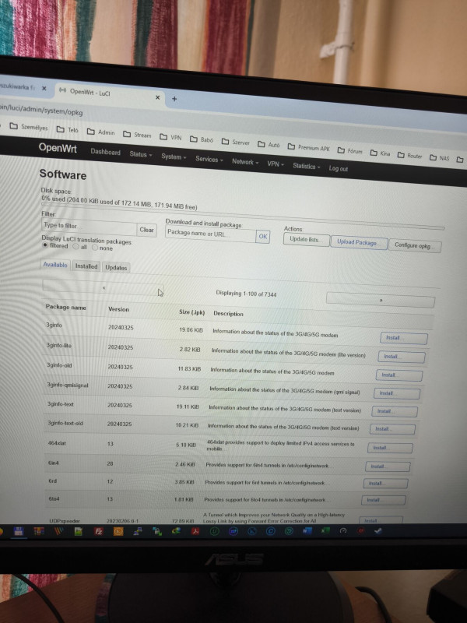This screenshot has width=467, height=623.
Task: Expand the VPN navigation menu
Action: (x=276, y=164)
